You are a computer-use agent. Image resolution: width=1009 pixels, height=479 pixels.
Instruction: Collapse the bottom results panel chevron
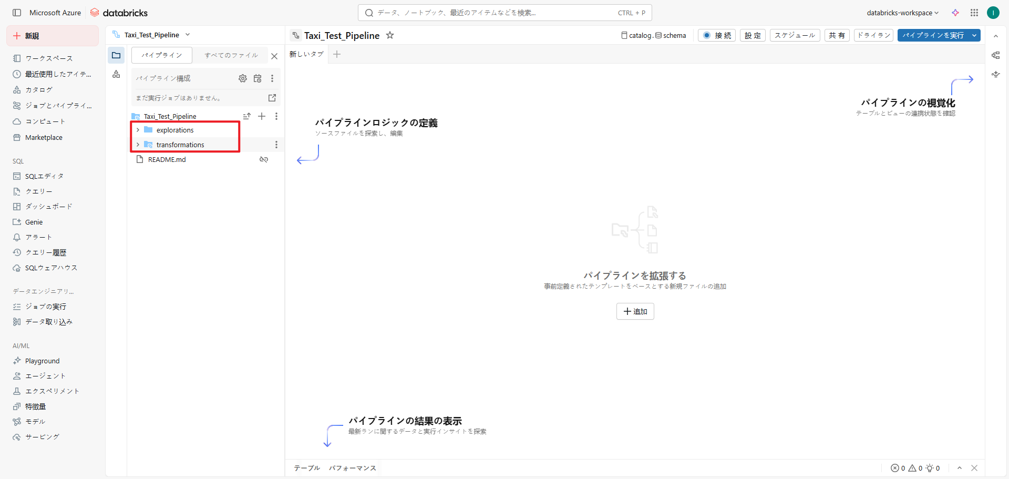pyautogui.click(x=960, y=468)
